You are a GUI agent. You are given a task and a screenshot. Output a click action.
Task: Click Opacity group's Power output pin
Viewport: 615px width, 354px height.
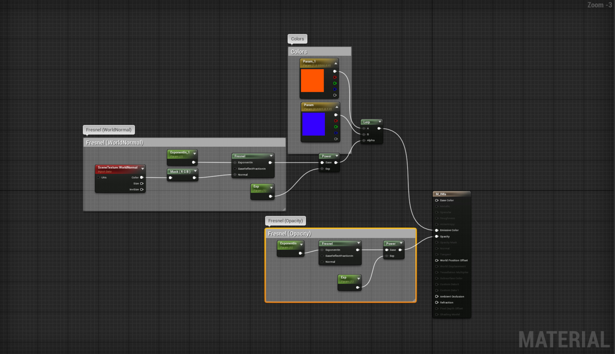click(x=400, y=250)
